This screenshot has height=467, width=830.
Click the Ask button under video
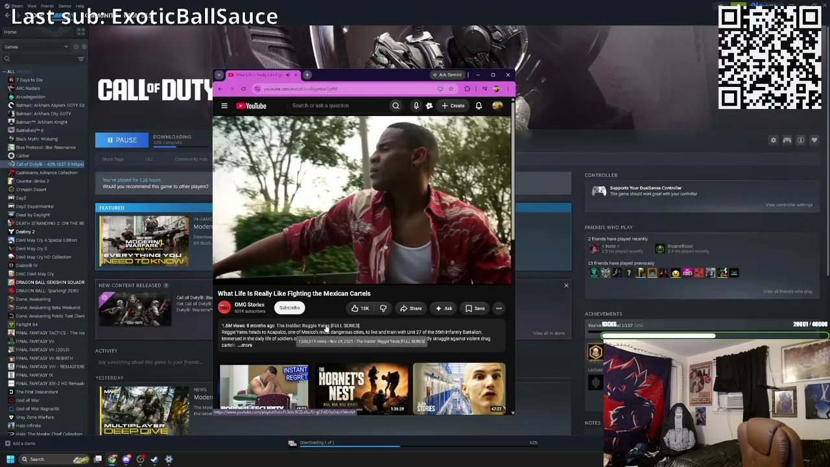444,308
